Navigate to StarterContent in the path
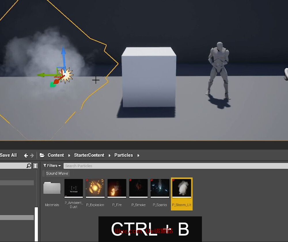 (89, 155)
